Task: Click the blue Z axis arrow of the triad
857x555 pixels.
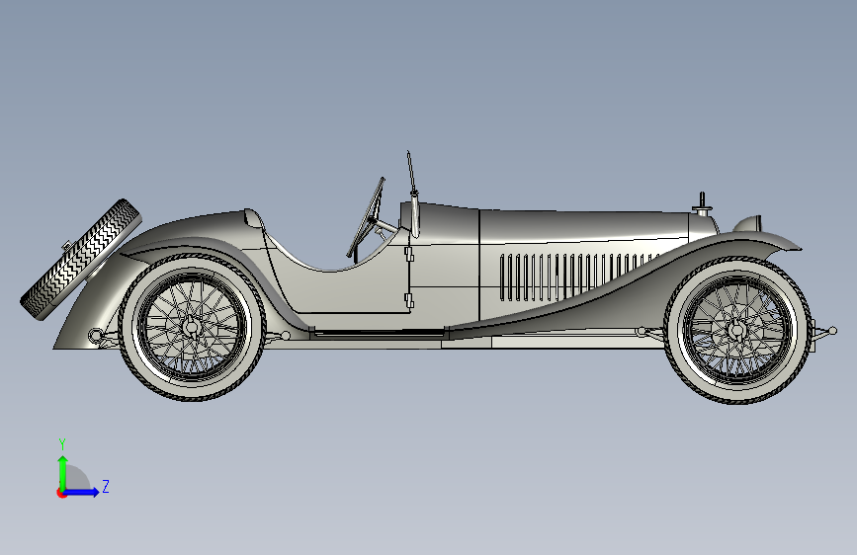Action: click(82, 492)
